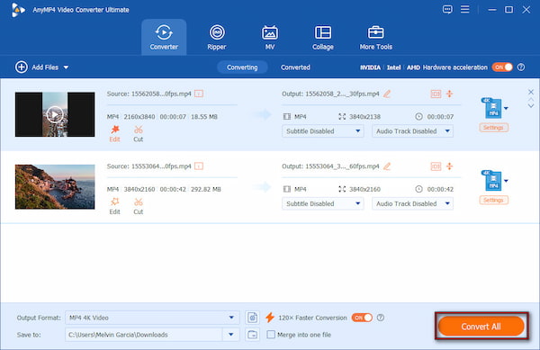Cut the 15562058 video with scissors
The width and height of the screenshot is (540, 350).
138,134
